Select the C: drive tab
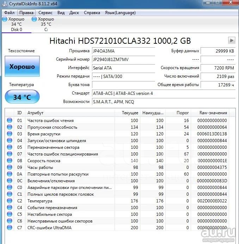This screenshot has width=239, height=244. [x=46, y=24]
